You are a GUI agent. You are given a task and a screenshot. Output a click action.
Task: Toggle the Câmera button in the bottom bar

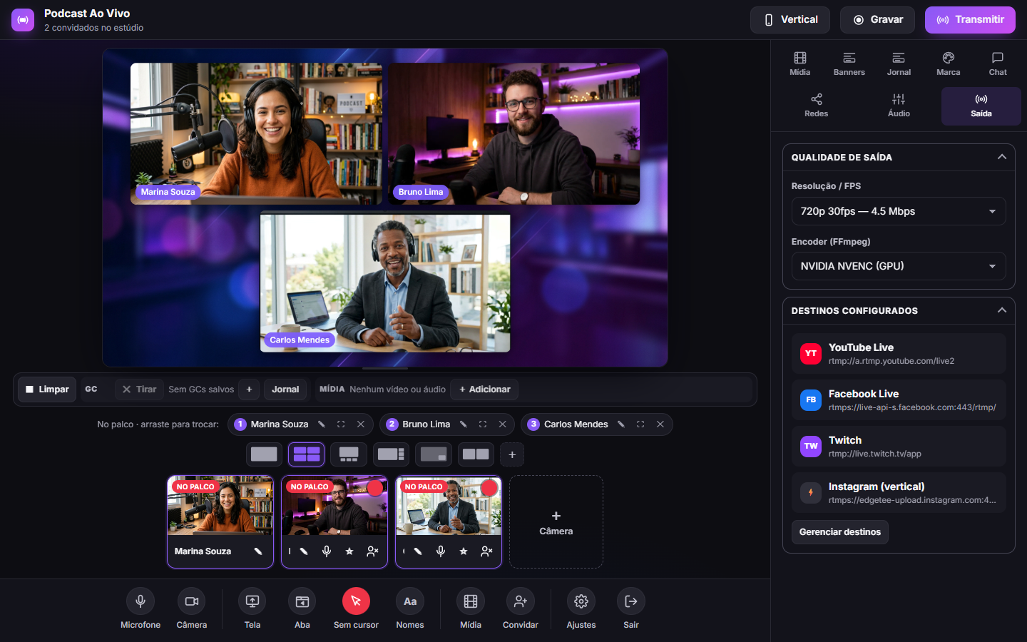[x=192, y=601]
